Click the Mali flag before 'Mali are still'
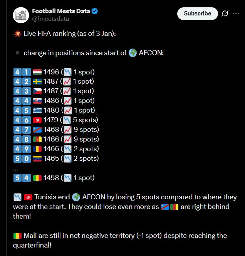 tap(17, 236)
